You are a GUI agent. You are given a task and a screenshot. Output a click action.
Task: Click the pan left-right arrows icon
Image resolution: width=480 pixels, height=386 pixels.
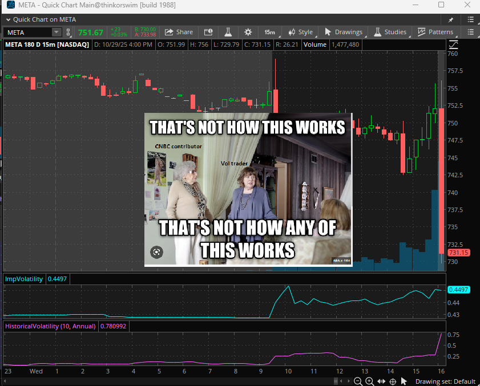tap(381, 381)
